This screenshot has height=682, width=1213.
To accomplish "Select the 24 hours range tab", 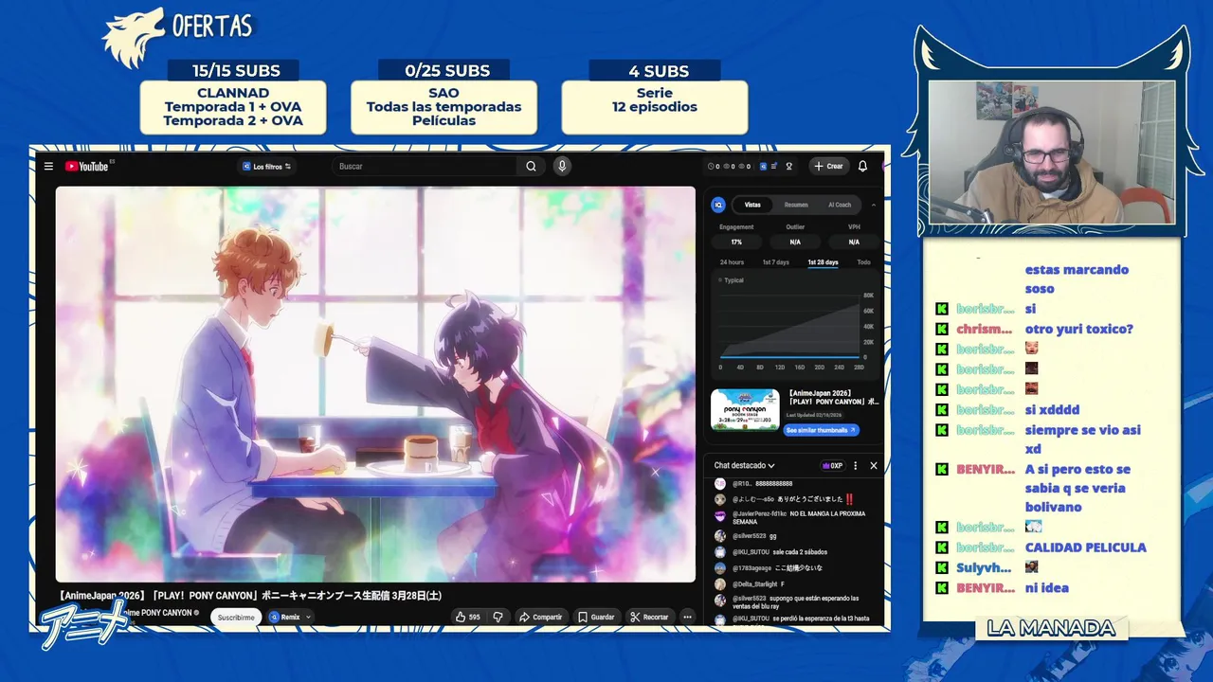I will pos(732,262).
